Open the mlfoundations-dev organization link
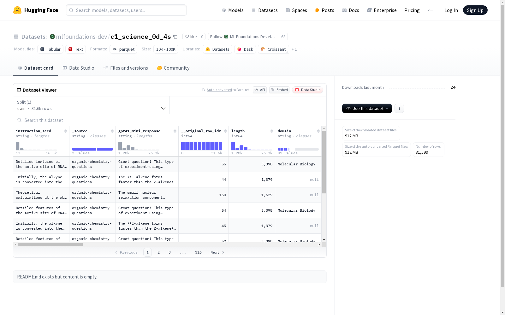This screenshot has width=505, height=315. [x=81, y=37]
